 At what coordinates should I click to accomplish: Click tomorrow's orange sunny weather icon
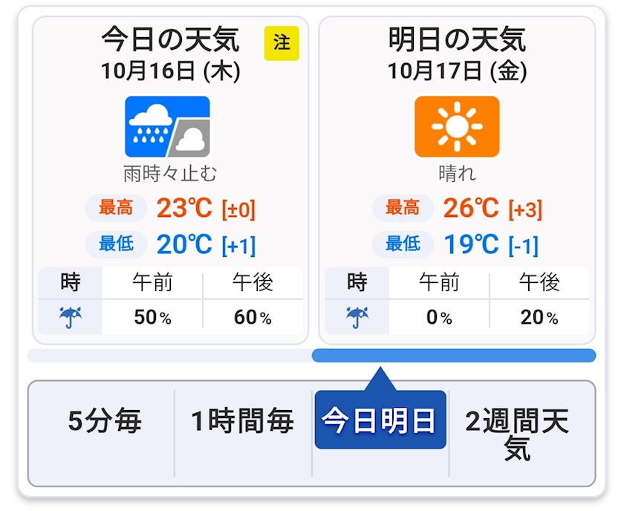click(457, 126)
